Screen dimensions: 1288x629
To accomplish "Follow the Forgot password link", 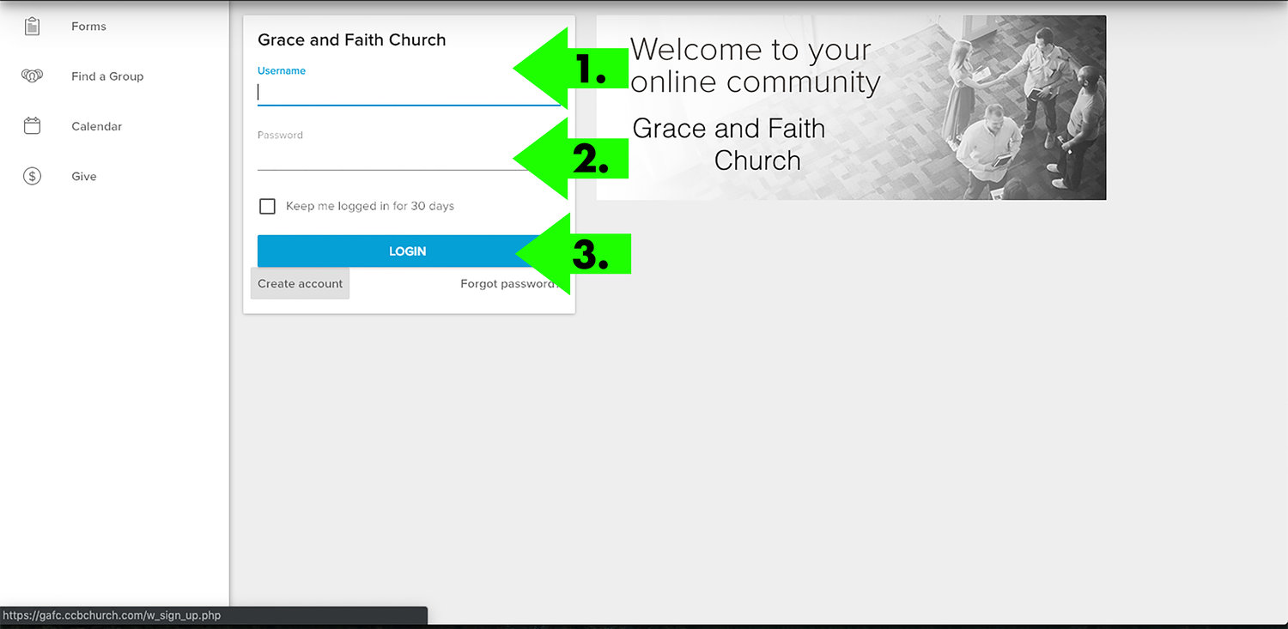I will click(x=510, y=284).
